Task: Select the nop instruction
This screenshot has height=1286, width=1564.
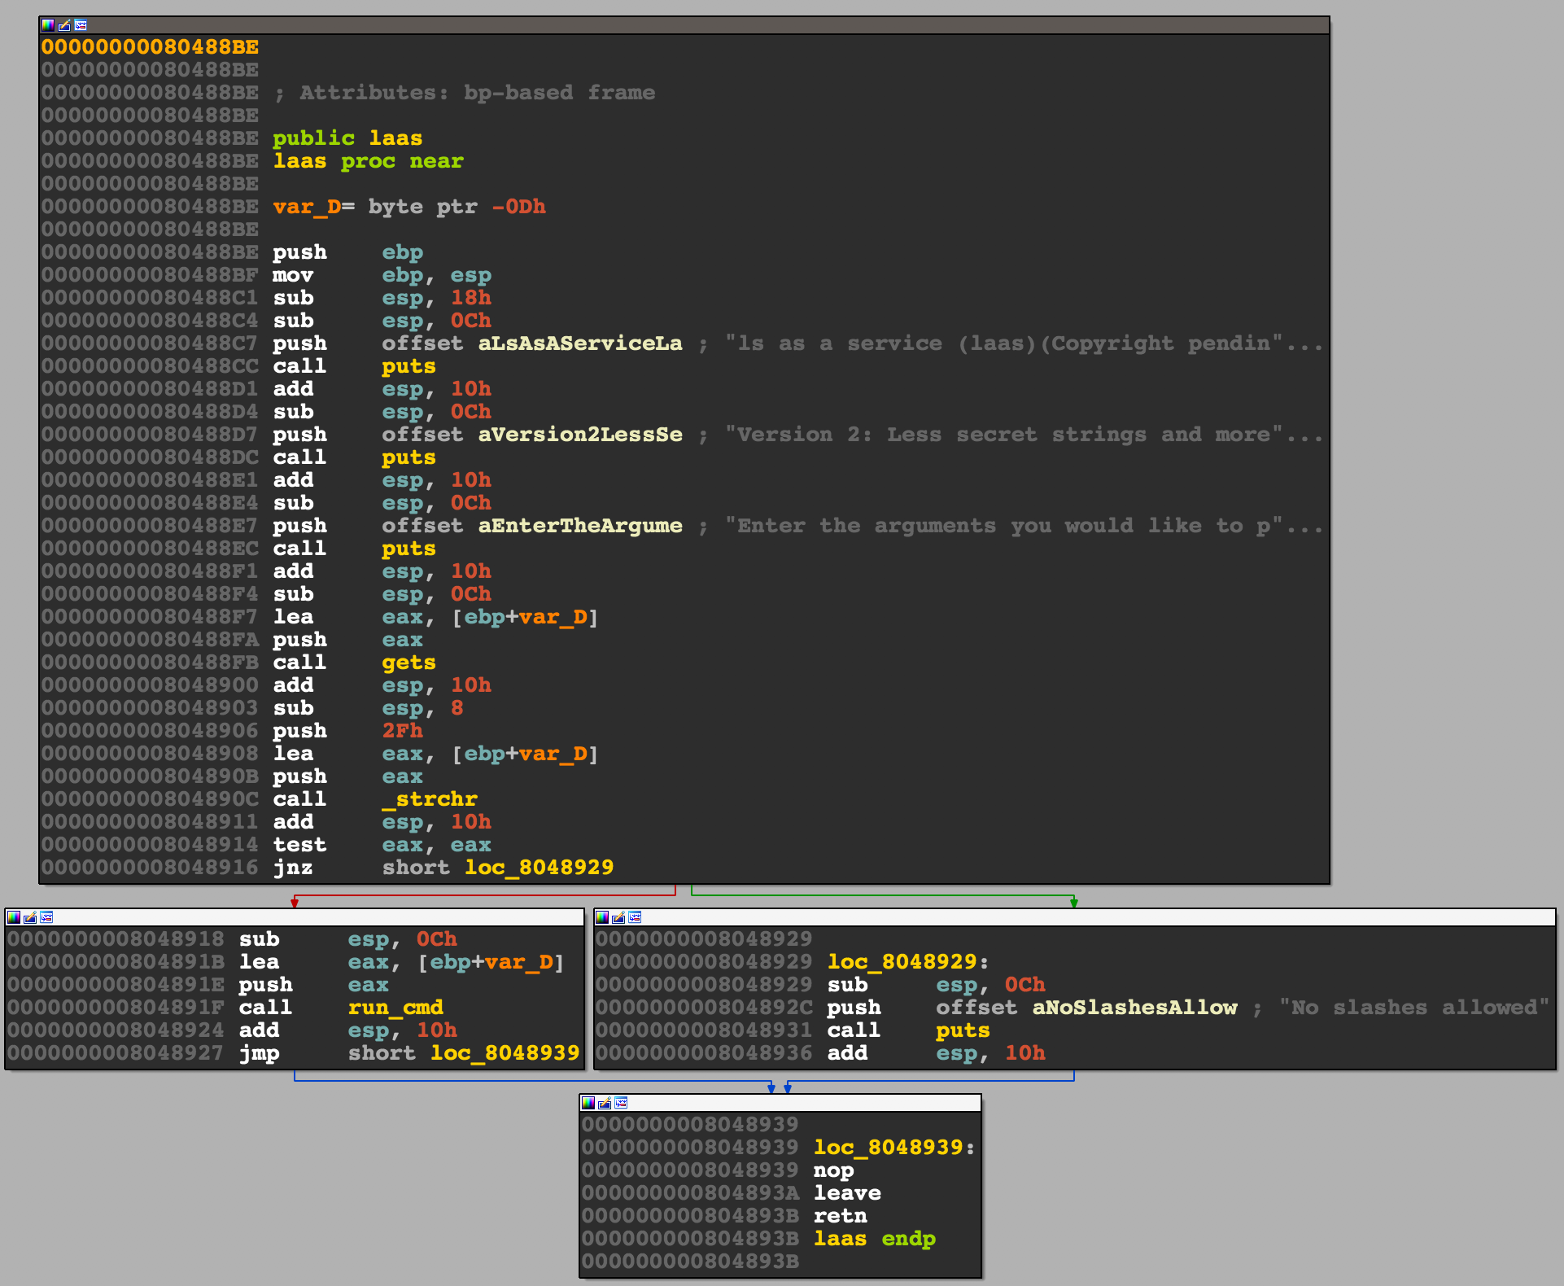Action: pyautogui.click(x=833, y=1170)
